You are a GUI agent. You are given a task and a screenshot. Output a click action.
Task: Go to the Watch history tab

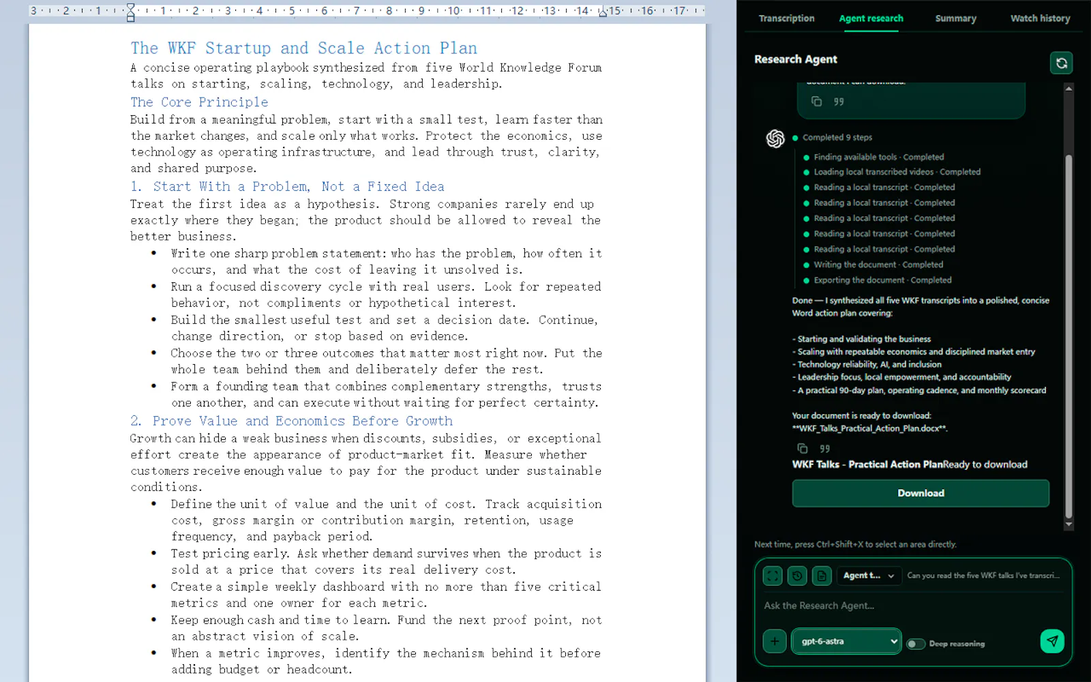point(1040,18)
